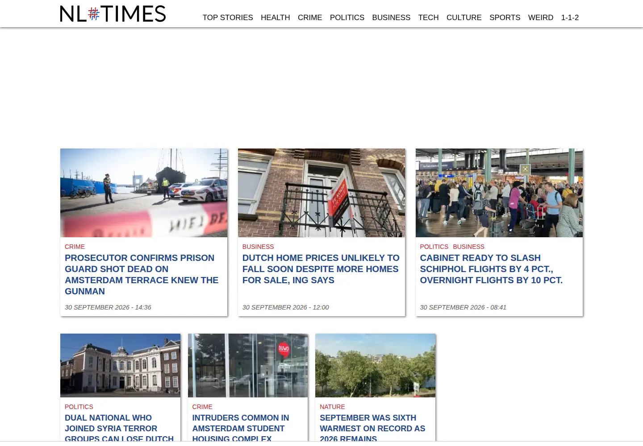Click the Nature tag on September article

[332, 407]
